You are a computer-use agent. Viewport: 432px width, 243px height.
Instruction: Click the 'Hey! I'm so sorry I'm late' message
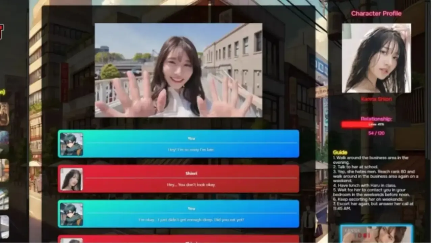[191, 150]
